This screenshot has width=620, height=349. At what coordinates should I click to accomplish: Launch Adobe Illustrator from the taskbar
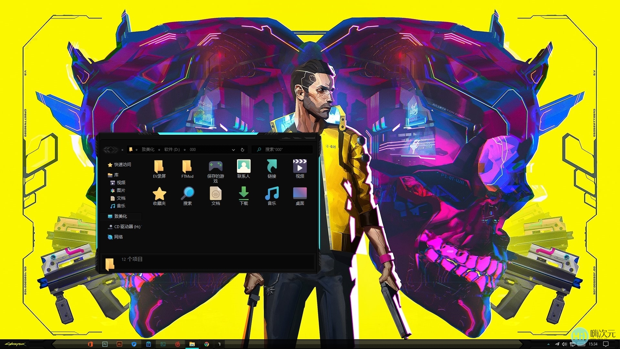120,344
